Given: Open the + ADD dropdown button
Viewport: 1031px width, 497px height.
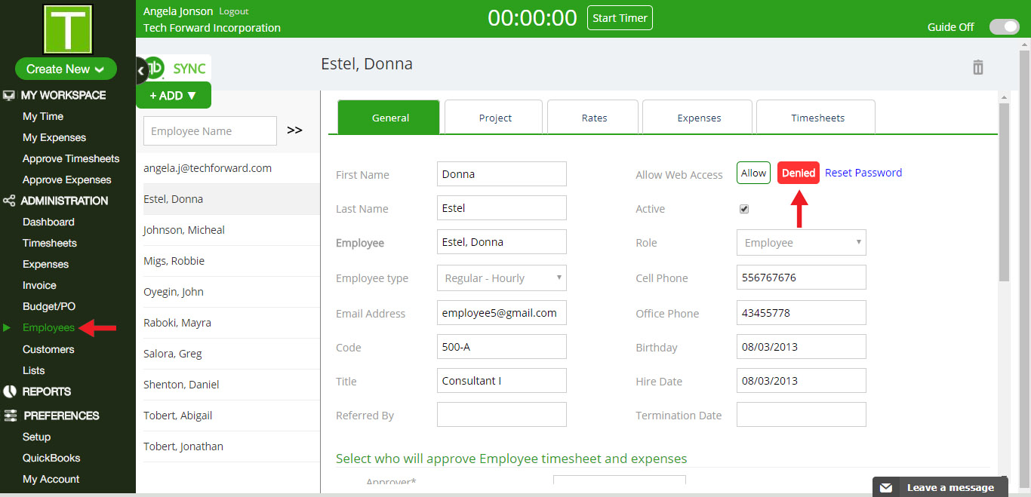Looking at the screenshot, I should (x=174, y=96).
